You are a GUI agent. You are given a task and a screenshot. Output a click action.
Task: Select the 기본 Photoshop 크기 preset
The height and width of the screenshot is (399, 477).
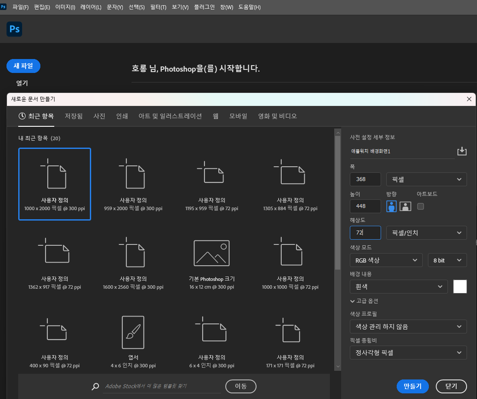coord(212,263)
